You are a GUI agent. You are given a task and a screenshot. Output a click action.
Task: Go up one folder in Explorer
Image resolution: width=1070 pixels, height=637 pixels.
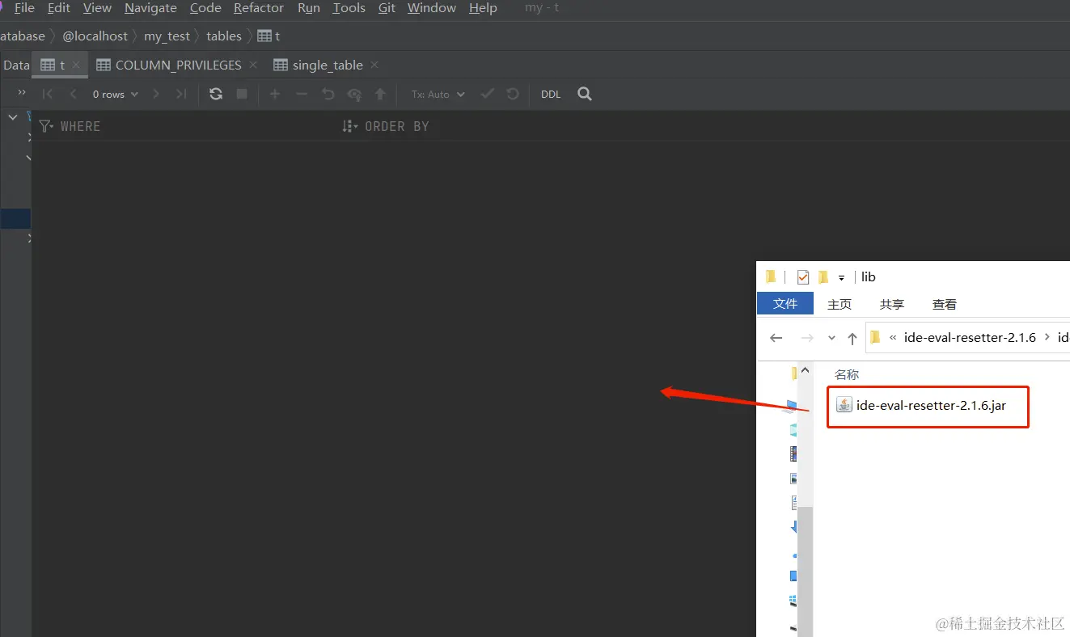pos(852,338)
